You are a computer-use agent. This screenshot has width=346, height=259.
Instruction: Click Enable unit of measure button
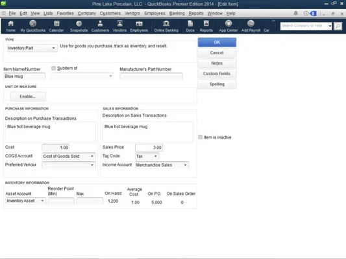coord(28,96)
